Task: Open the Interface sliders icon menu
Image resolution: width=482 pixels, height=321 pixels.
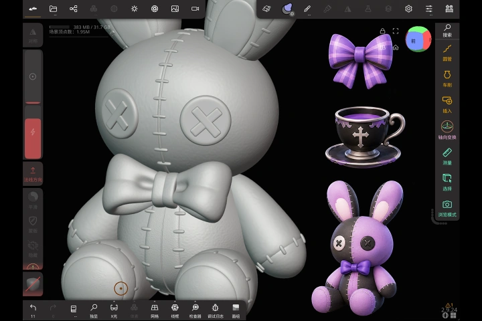Action: click(429, 9)
